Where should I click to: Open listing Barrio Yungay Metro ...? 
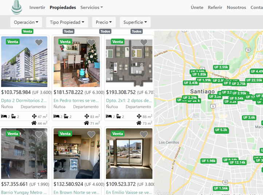click(24, 192)
